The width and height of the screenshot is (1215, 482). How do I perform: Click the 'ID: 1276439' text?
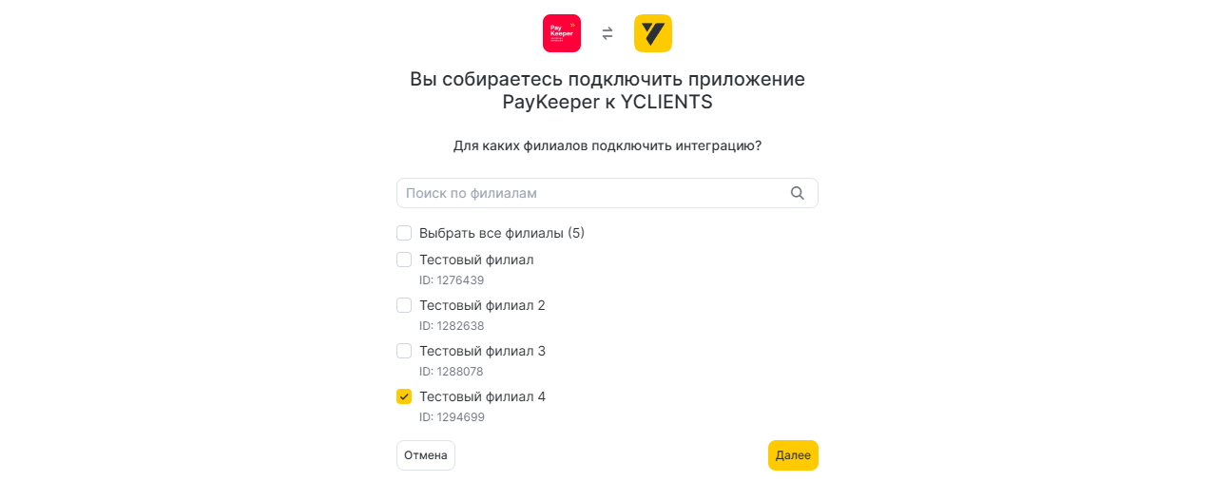[x=452, y=280]
